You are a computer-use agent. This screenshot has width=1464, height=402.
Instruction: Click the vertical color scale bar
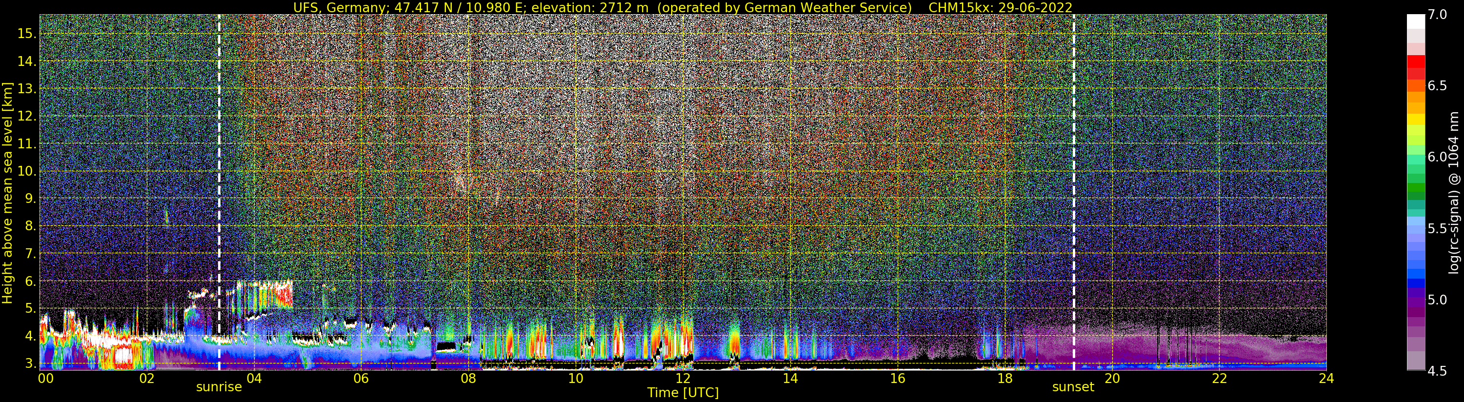(x=1416, y=192)
